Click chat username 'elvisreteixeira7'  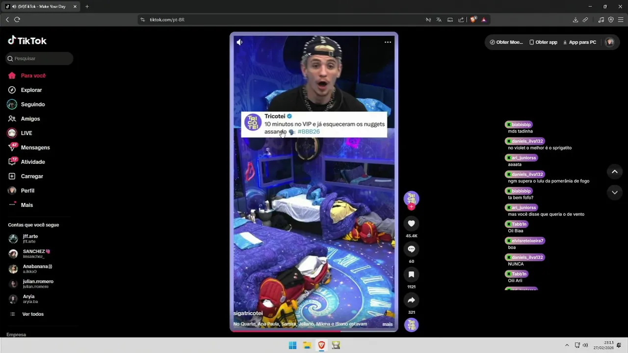pyautogui.click(x=527, y=241)
